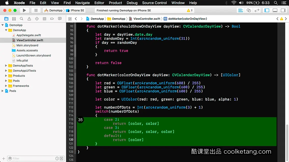Open the Apple menu

7,3
